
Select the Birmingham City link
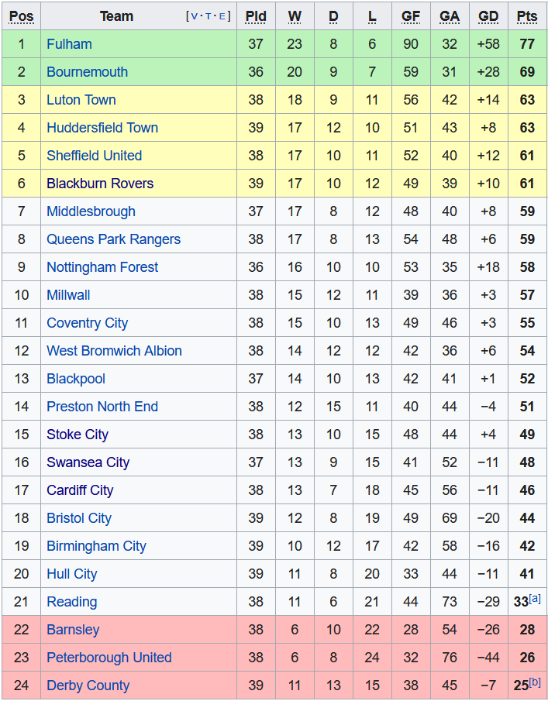coord(96,546)
